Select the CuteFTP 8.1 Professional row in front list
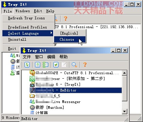 (76, 73)
